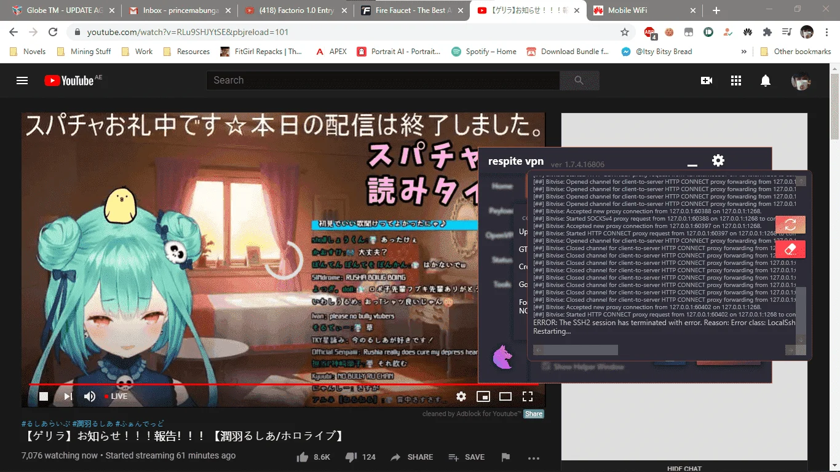840x472 pixels.
Task: Click the red video progress bar
Action: [x=283, y=384]
